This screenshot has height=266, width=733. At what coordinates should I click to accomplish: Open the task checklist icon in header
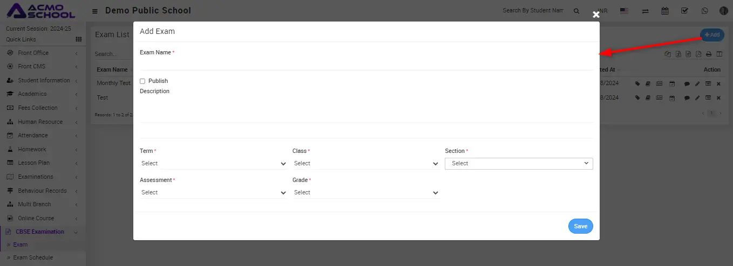[x=684, y=11]
